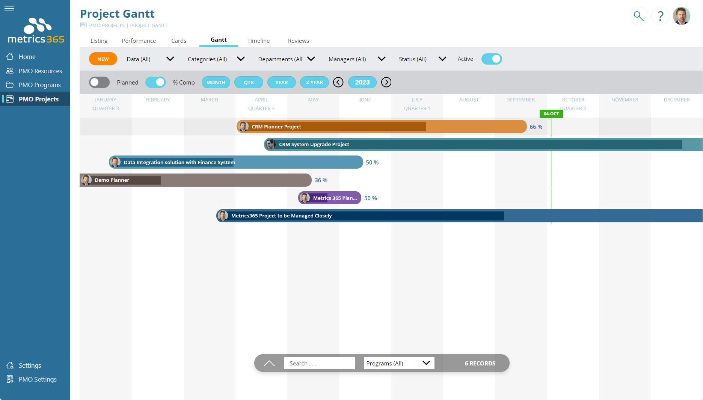The height and width of the screenshot is (400, 703).
Task: Open Home in sidebar
Action: click(x=35, y=57)
